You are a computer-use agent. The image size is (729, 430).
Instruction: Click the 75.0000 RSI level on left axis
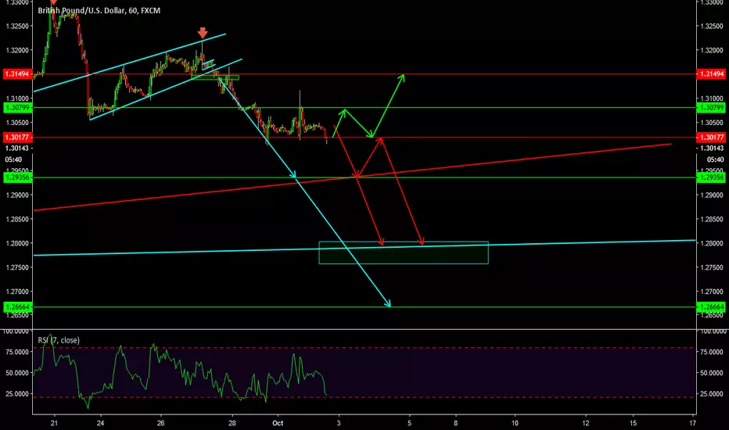click(x=16, y=352)
